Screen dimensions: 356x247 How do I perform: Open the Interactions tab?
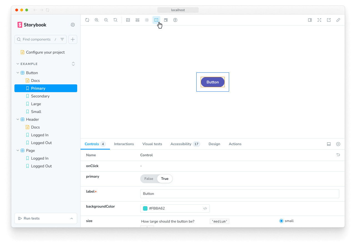click(124, 144)
